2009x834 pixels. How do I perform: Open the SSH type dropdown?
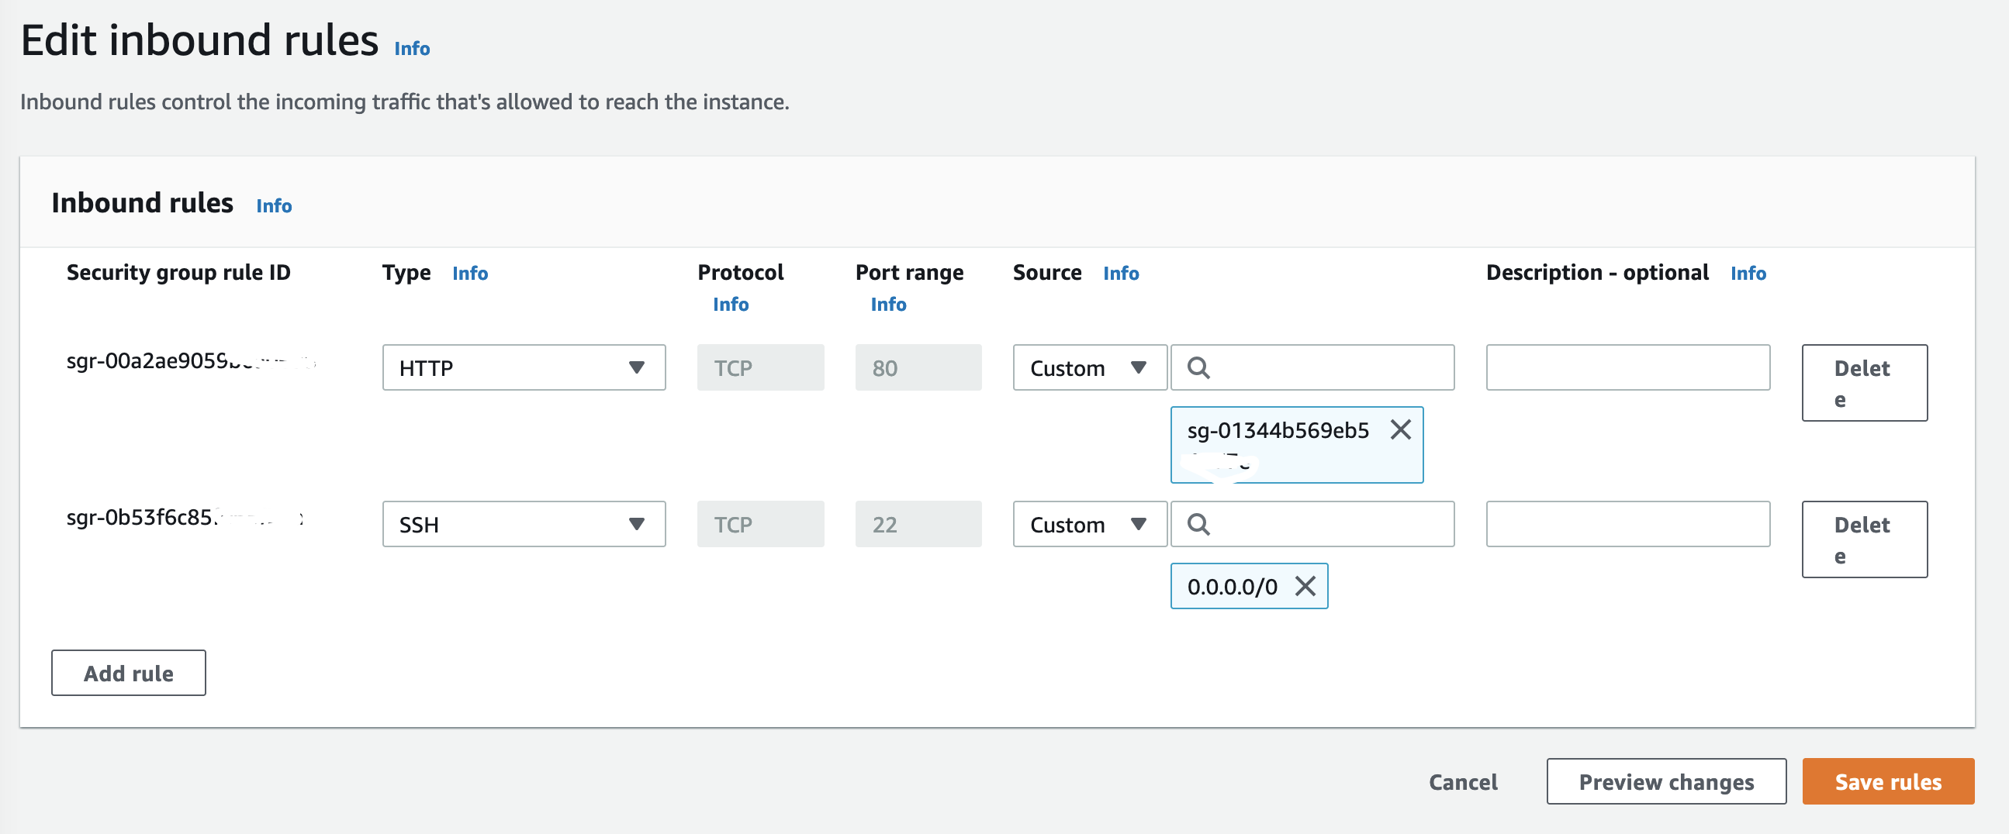[x=524, y=525]
